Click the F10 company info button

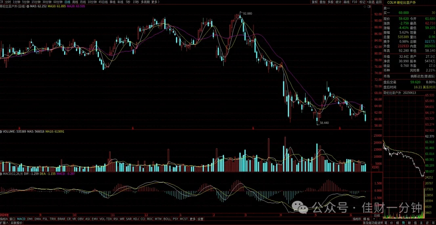(x=354, y=2)
